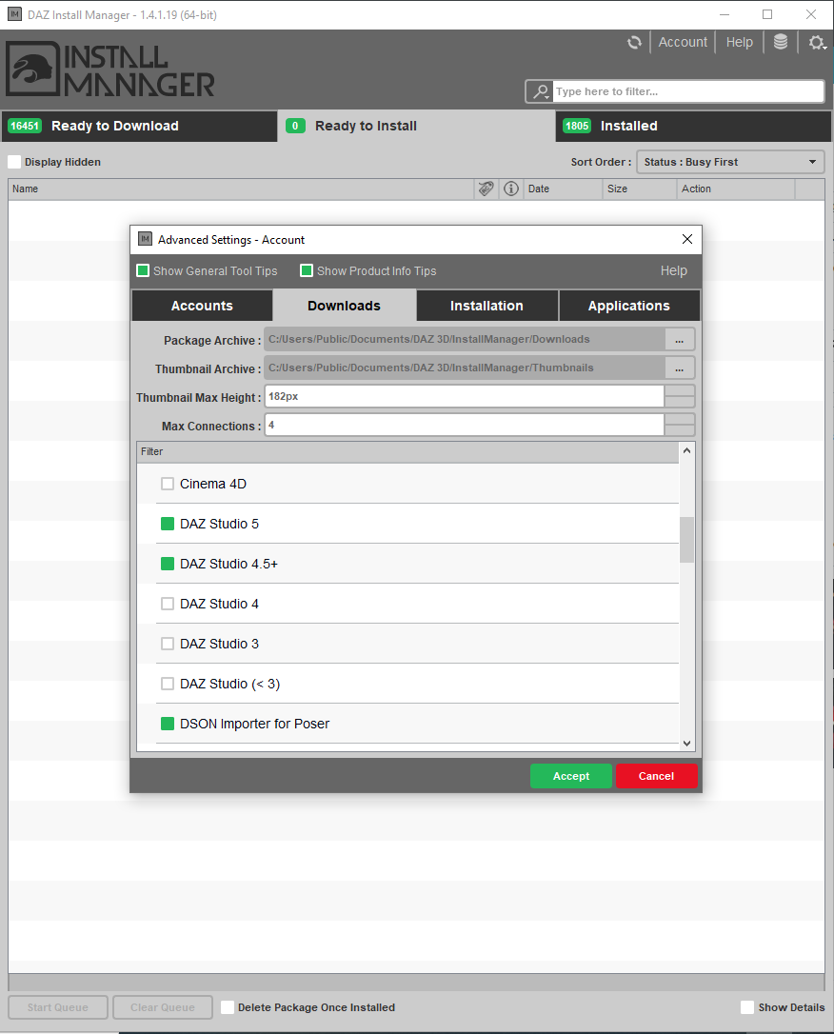Click the tag icon column header
Image resolution: width=834 pixels, height=1034 pixels.
[x=486, y=189]
